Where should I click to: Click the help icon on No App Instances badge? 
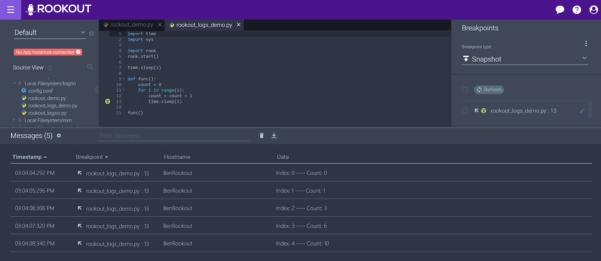click(78, 52)
